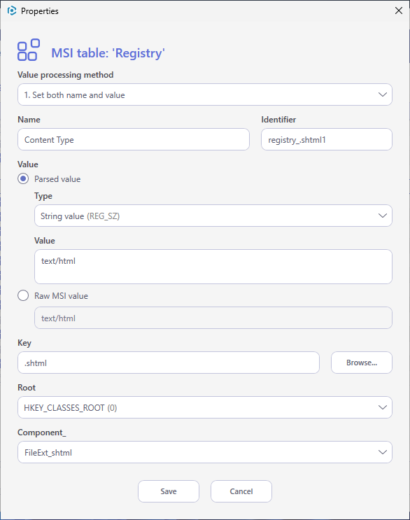Click the Identifier field registry_.shtml1
The height and width of the screenshot is (520, 410).
point(327,139)
